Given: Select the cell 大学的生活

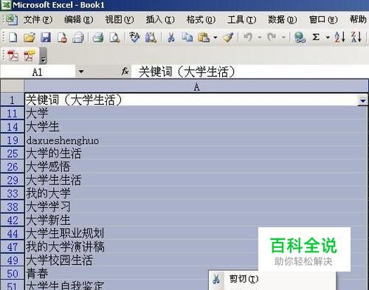Looking at the screenshot, I should (196, 153).
